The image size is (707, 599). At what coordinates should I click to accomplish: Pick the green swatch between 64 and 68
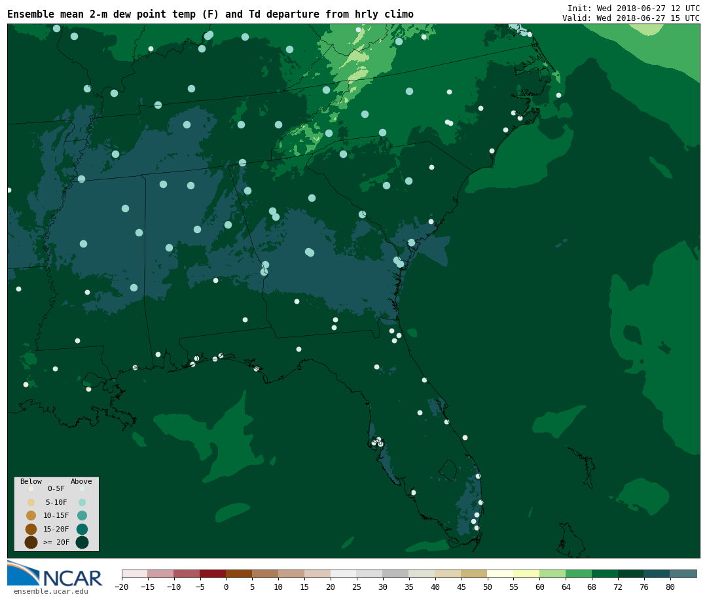(579, 573)
